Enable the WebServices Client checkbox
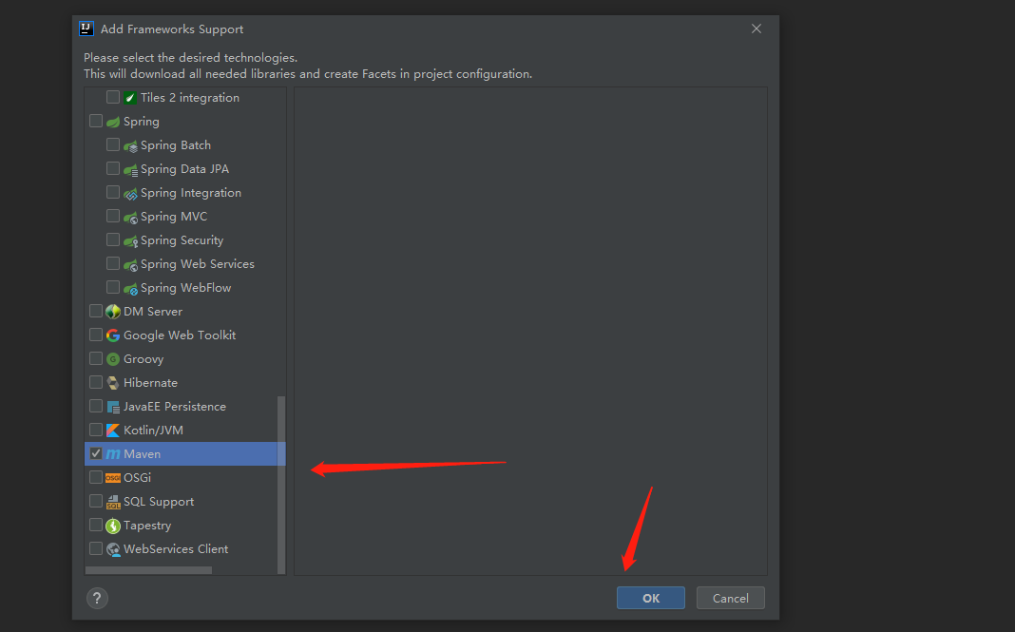The image size is (1015, 632). 96,548
